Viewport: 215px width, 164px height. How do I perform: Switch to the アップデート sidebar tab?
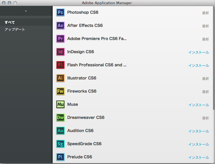(15, 29)
